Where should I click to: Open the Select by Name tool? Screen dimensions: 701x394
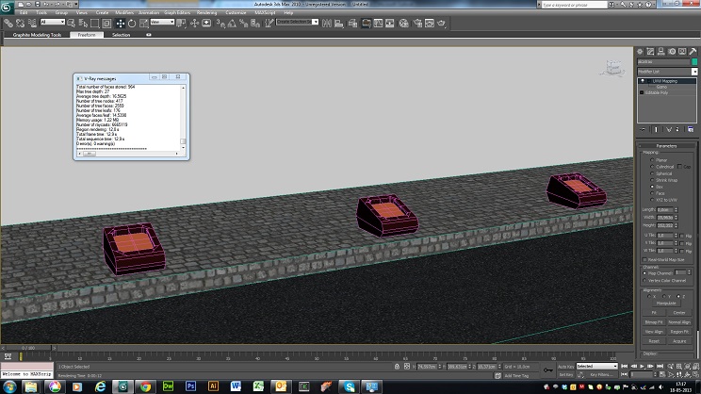(83, 23)
